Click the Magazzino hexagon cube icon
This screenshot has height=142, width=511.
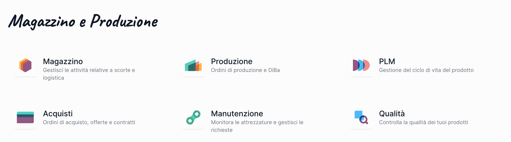coord(25,65)
